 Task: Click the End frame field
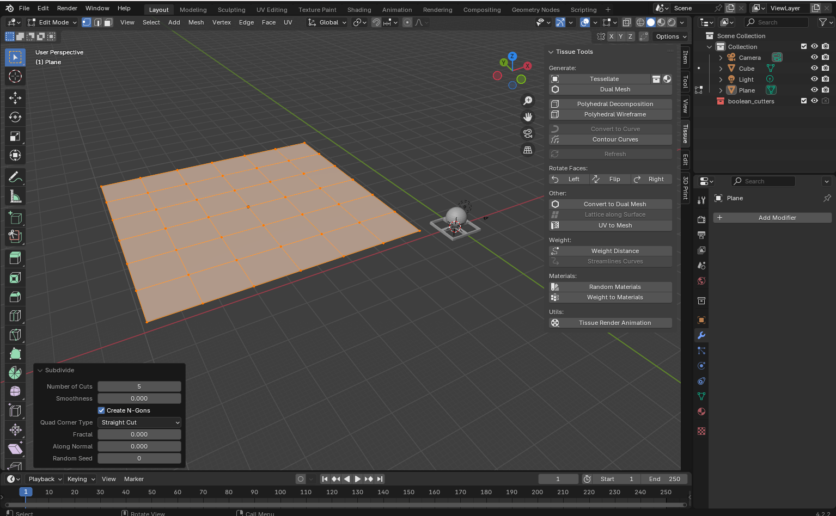point(664,479)
